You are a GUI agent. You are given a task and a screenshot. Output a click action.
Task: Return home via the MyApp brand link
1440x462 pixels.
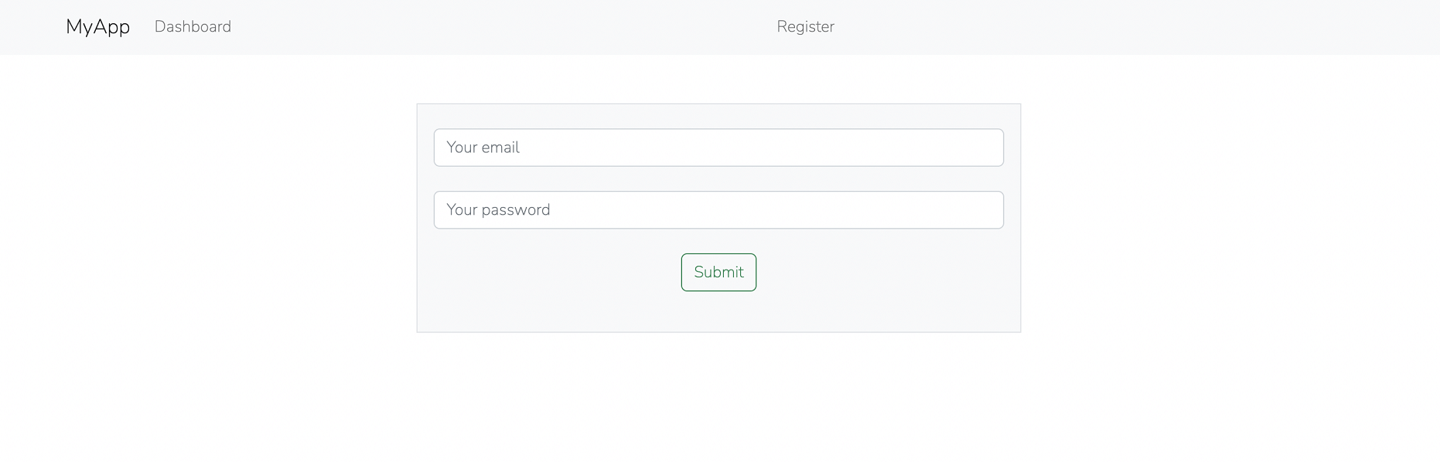coord(97,26)
